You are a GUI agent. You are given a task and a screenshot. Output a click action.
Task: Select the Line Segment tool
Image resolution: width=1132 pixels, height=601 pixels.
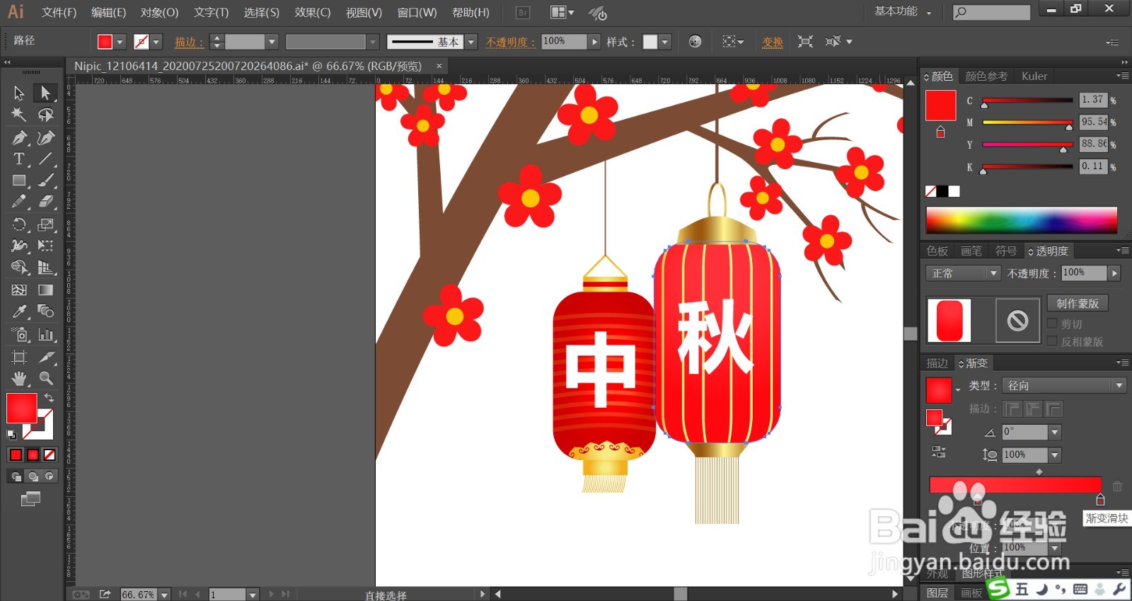[45, 159]
